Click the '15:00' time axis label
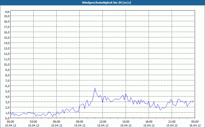The width and height of the screenshot is (205, 128). [126, 122]
